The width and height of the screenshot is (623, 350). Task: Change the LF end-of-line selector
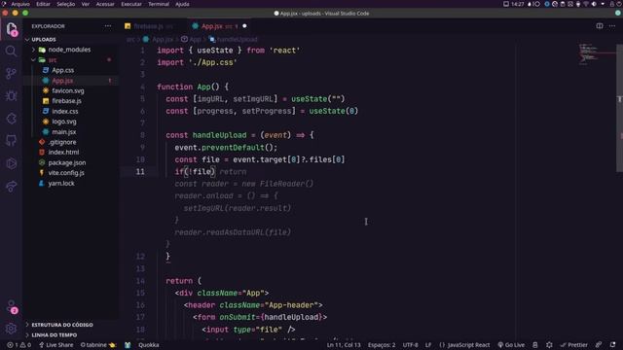coord(428,345)
